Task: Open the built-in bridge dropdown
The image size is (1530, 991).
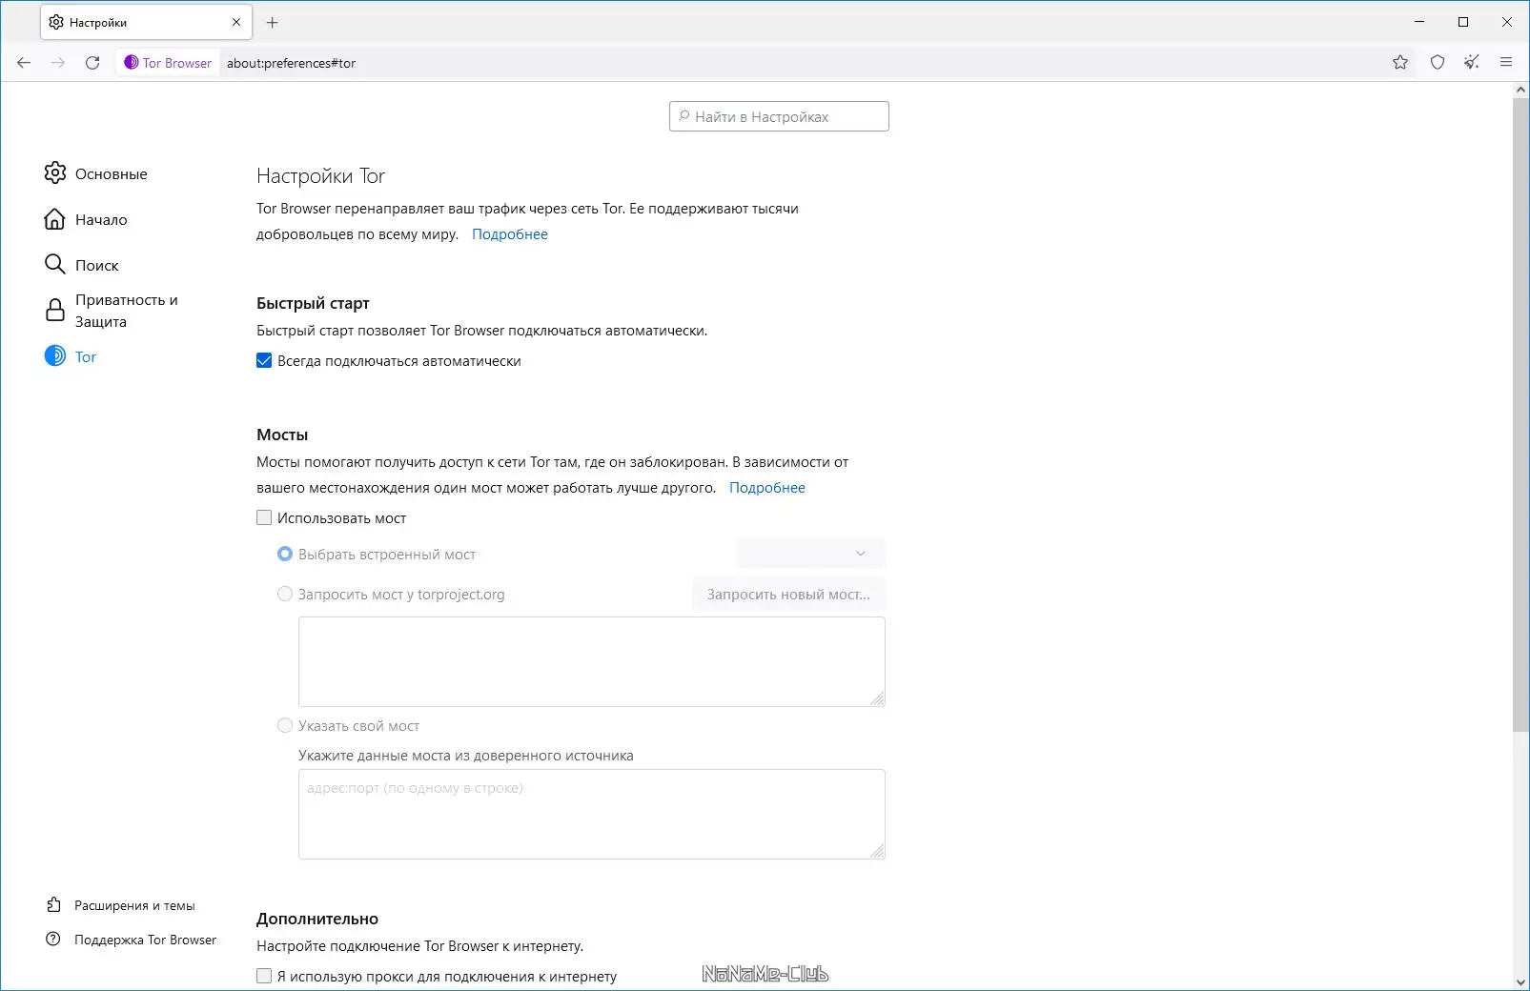Action: click(x=810, y=554)
